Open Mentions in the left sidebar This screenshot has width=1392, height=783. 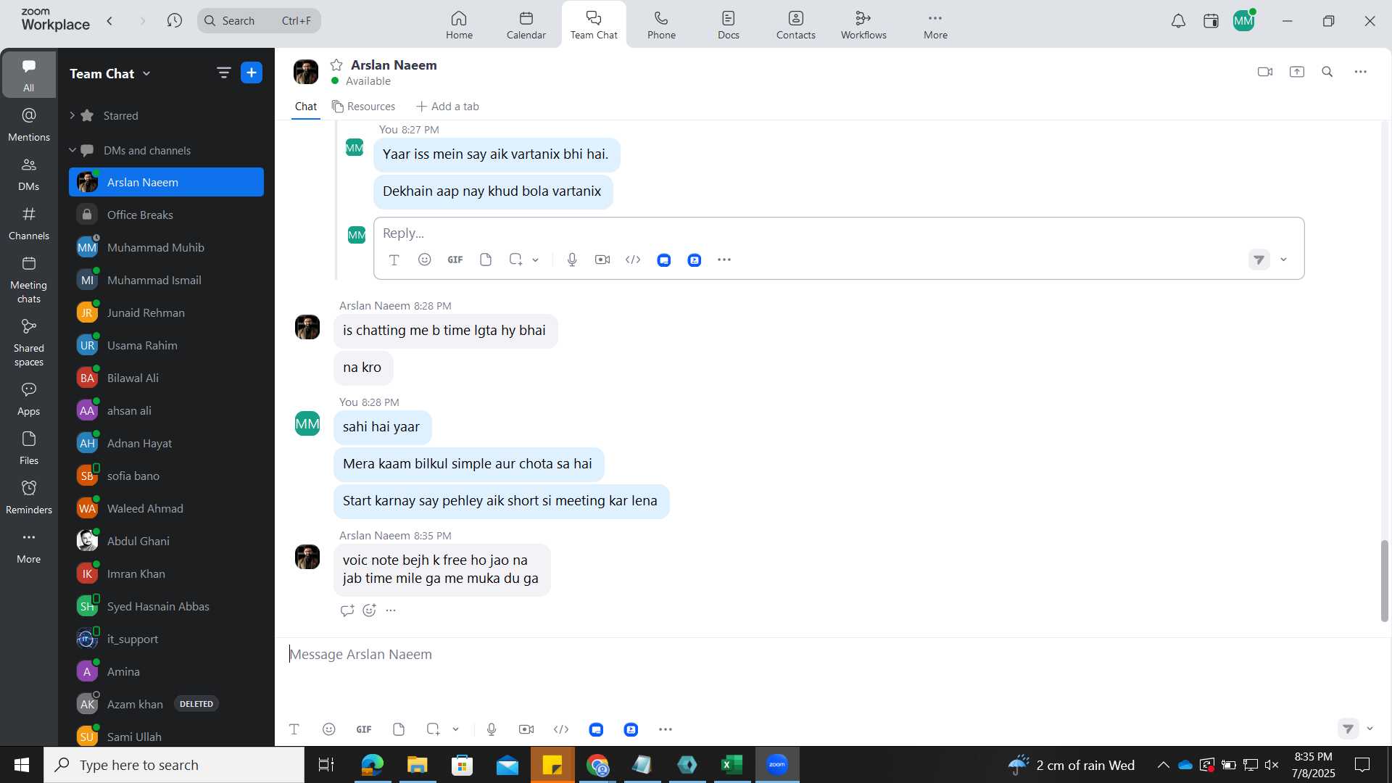pos(29,125)
